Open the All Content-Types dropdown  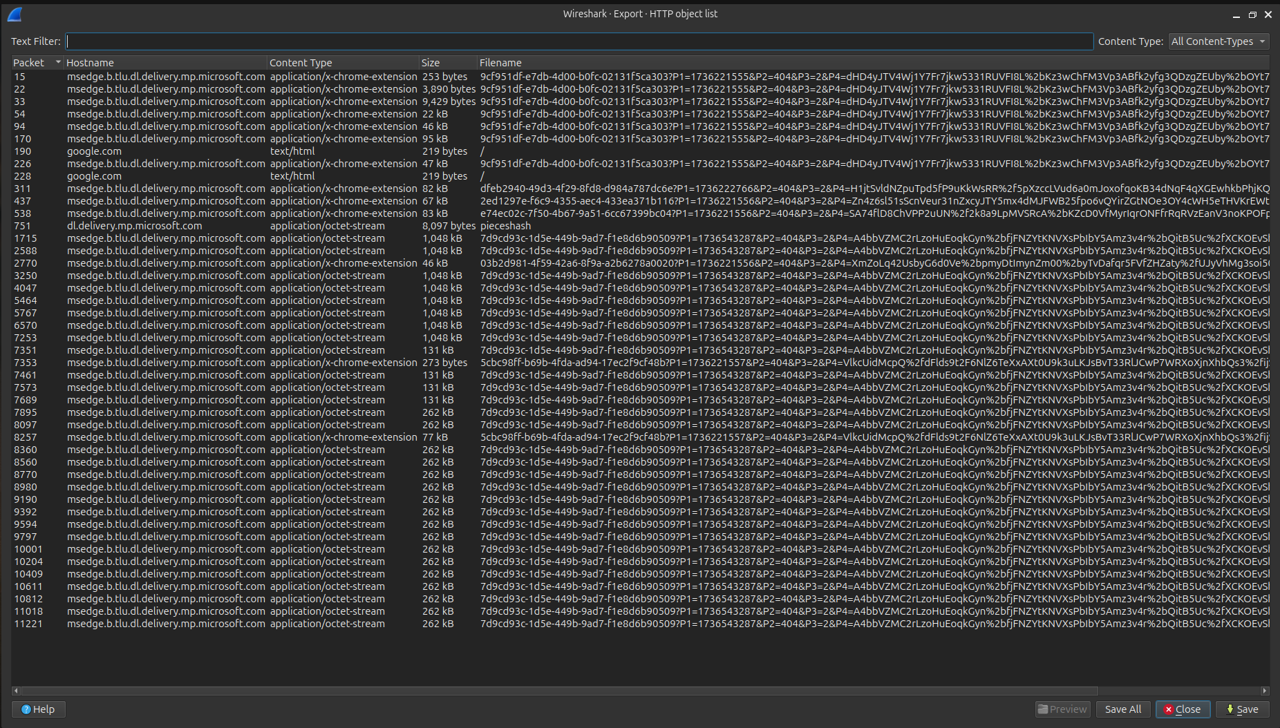pyautogui.click(x=1219, y=41)
